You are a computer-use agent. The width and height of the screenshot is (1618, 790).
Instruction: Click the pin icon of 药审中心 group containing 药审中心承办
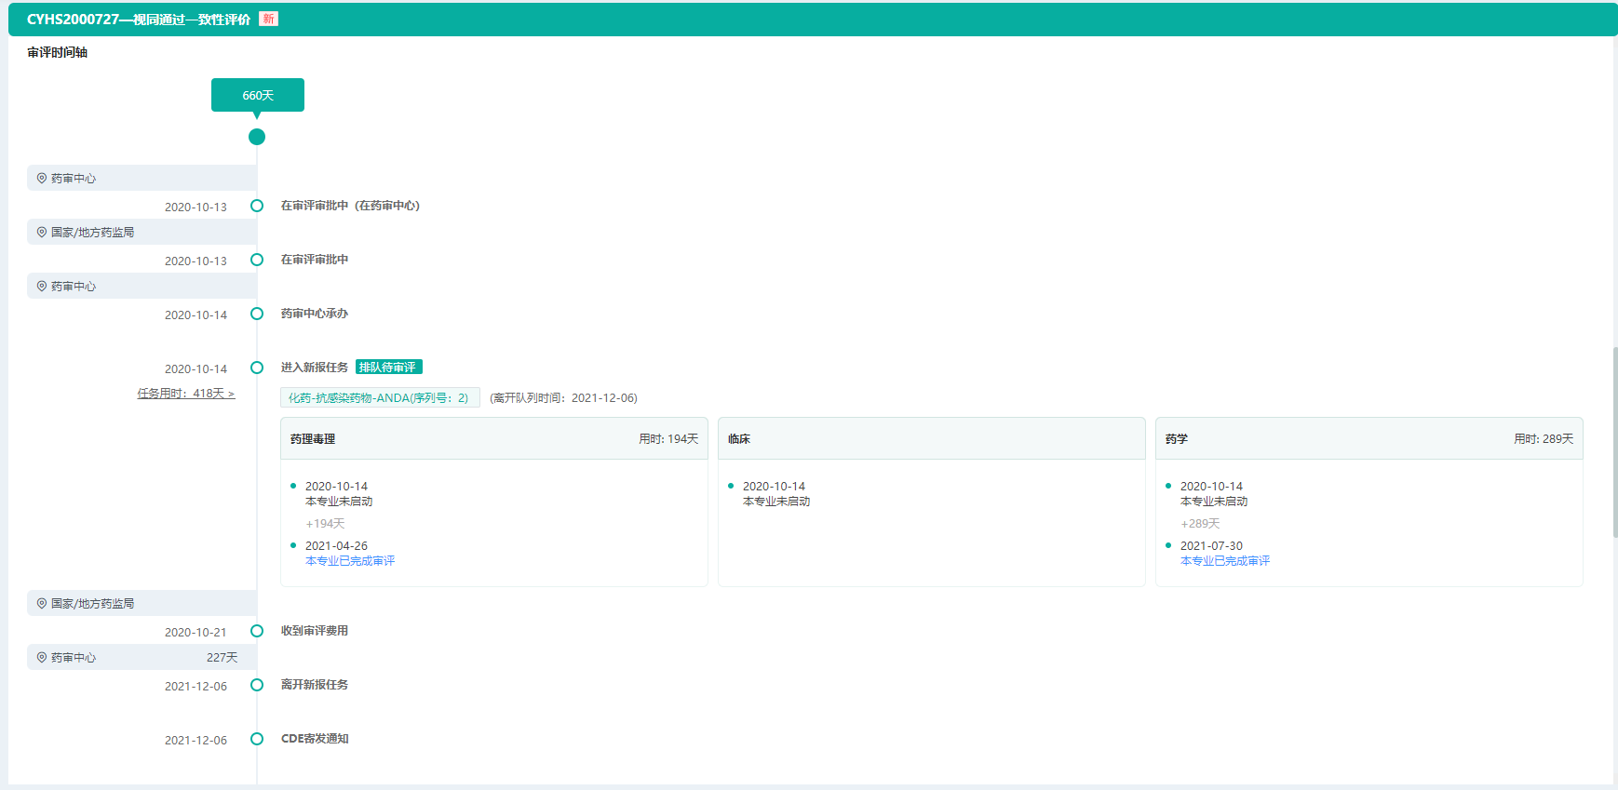[42, 286]
